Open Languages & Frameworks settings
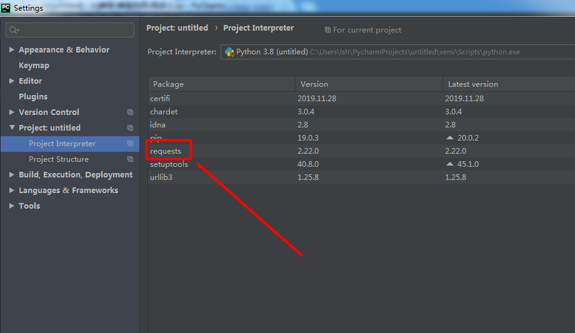This screenshot has width=575, height=333. click(69, 191)
